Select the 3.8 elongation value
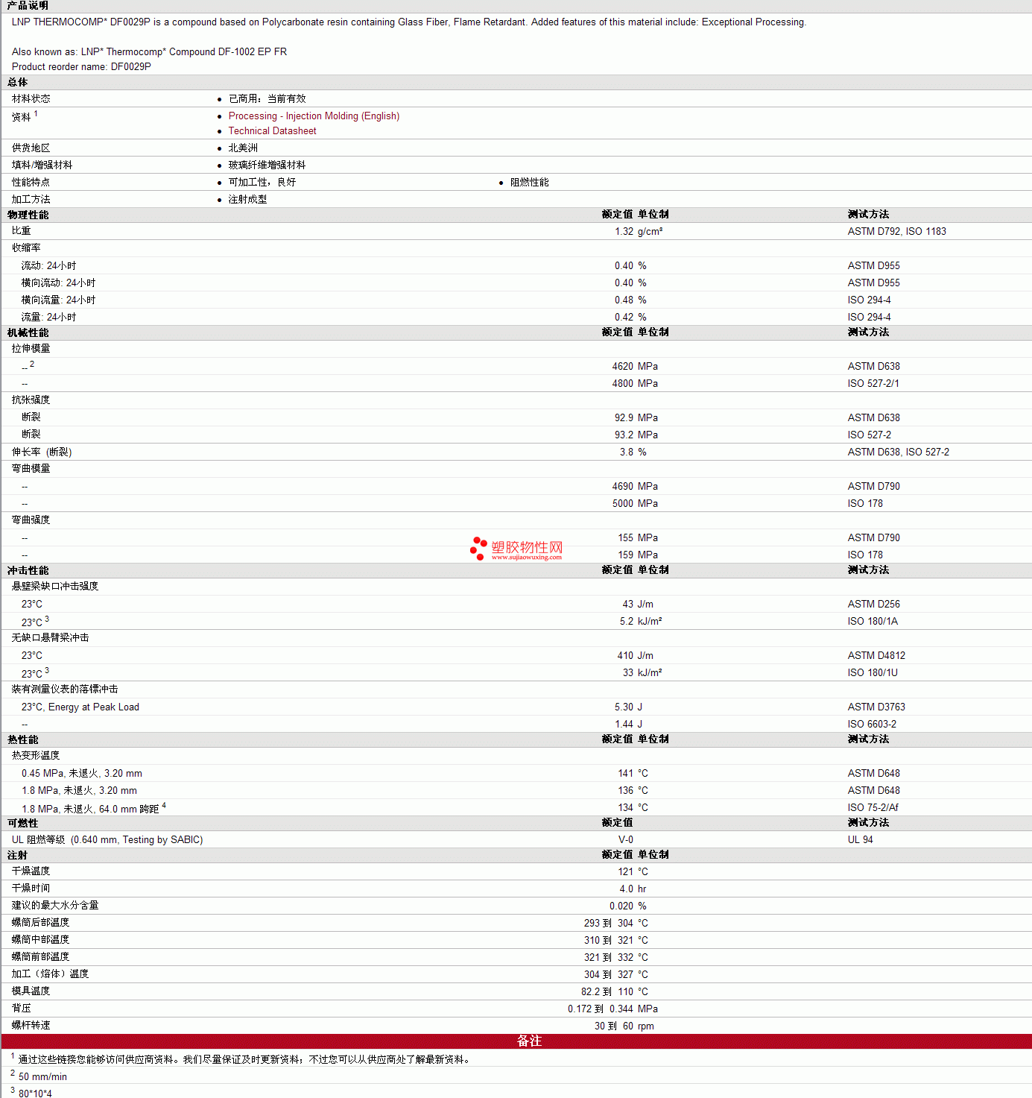 [x=627, y=452]
